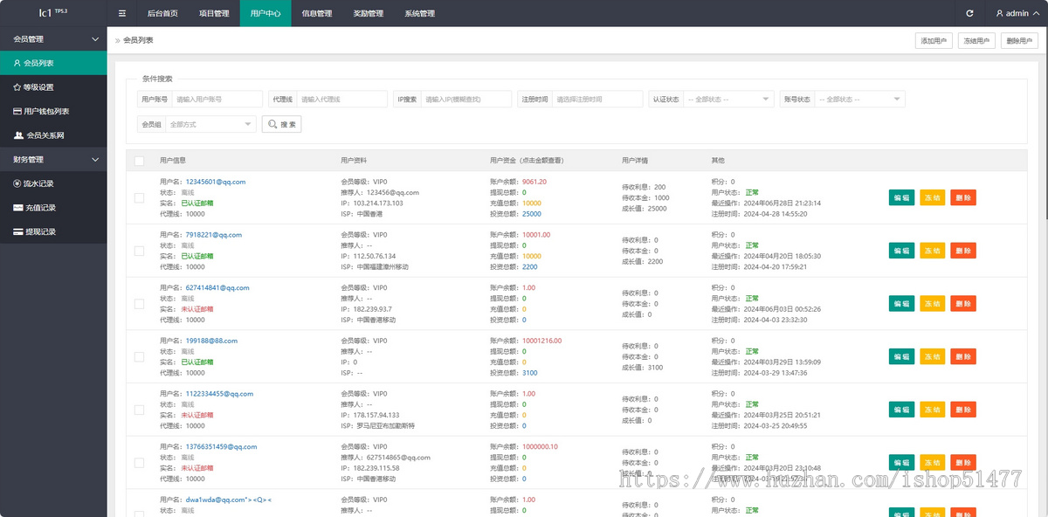Open user link 7918221@qq.com
Viewport: 1048px width, 517px height.
214,235
